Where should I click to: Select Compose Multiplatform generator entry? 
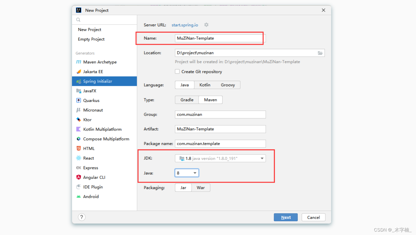(x=104, y=139)
